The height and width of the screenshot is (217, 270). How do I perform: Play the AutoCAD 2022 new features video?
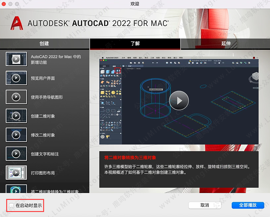[16, 59]
